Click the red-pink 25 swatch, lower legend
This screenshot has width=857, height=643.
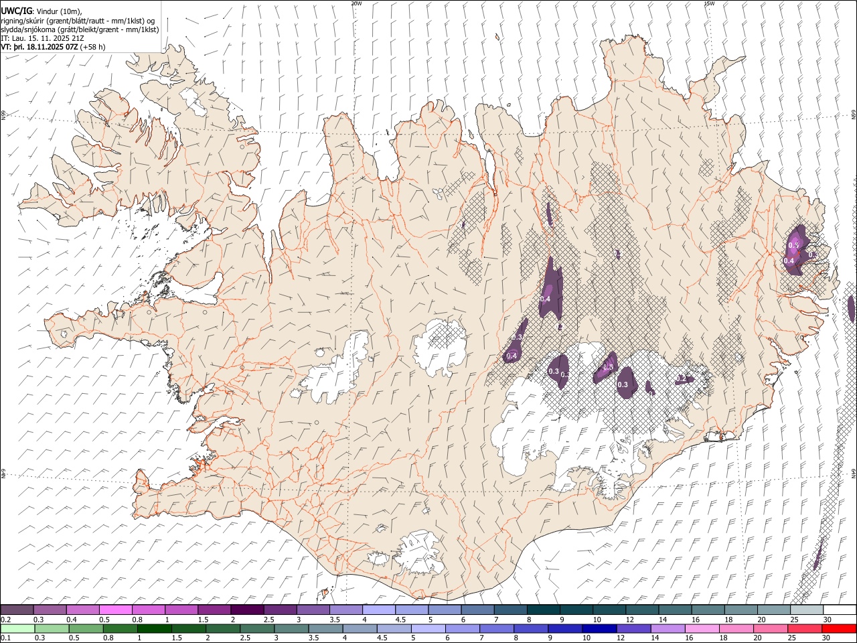pos(804,628)
